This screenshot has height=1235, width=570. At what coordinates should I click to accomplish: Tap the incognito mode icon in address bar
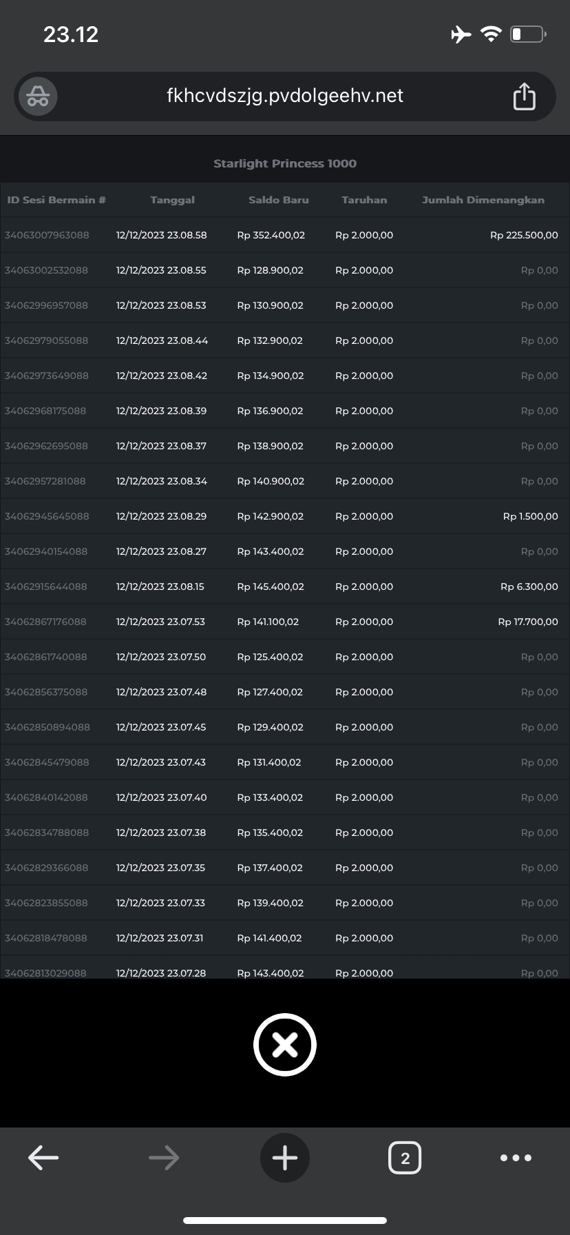click(x=38, y=96)
